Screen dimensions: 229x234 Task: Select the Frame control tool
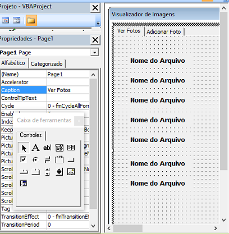[x=59, y=159]
